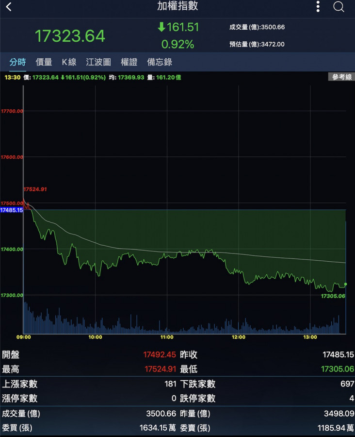Click the 開盤 value 17492.45

(x=160, y=354)
